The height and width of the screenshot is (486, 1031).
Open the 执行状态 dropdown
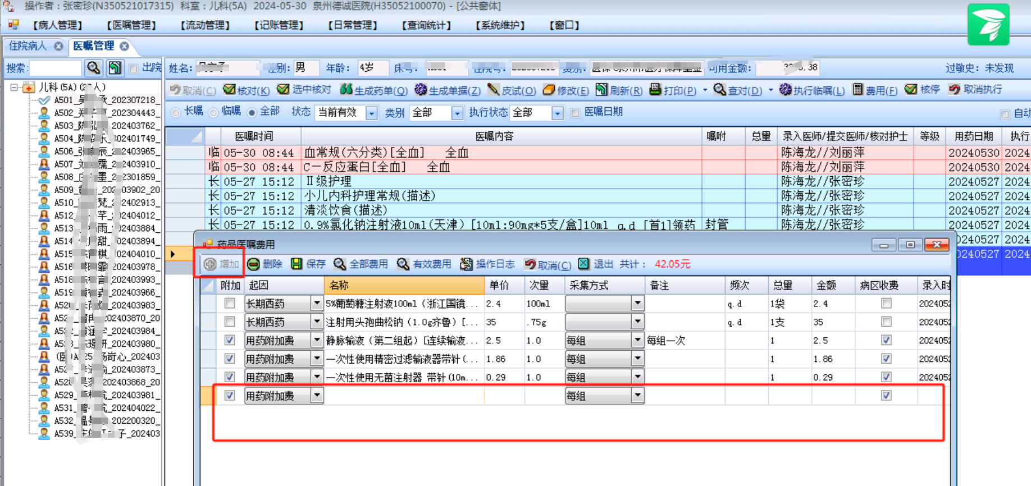(x=557, y=113)
